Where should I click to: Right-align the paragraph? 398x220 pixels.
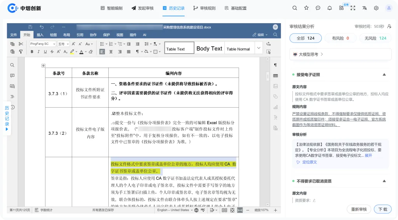coord(120,51)
